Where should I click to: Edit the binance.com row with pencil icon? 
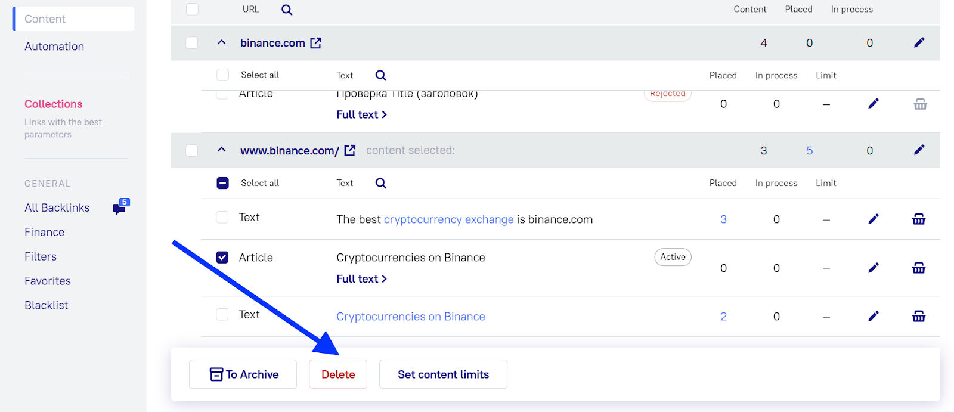(919, 42)
